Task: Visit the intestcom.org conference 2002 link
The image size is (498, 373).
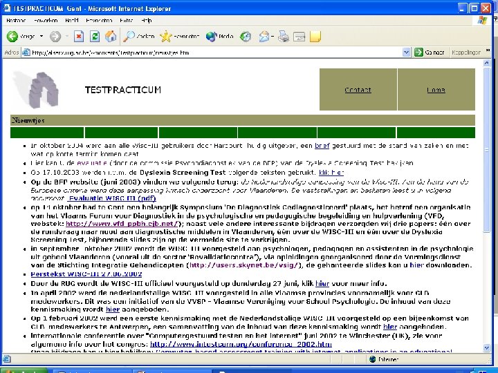Action: coord(241,344)
